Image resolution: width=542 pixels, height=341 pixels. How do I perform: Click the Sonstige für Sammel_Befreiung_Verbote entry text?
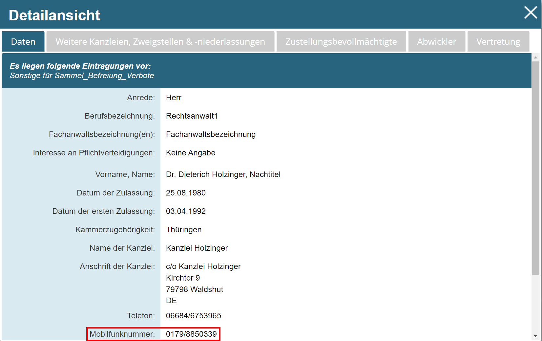coord(82,76)
